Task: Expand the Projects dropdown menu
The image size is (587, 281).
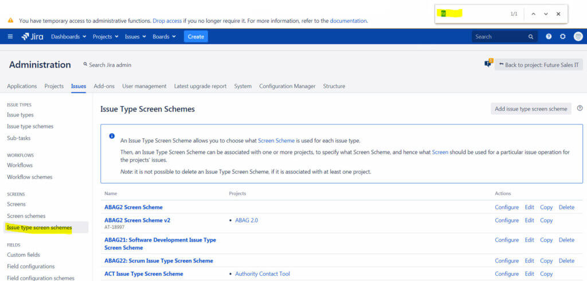Action: (x=105, y=37)
